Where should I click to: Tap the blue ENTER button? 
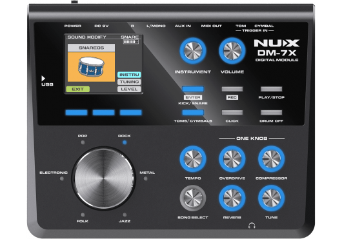(193, 89)
